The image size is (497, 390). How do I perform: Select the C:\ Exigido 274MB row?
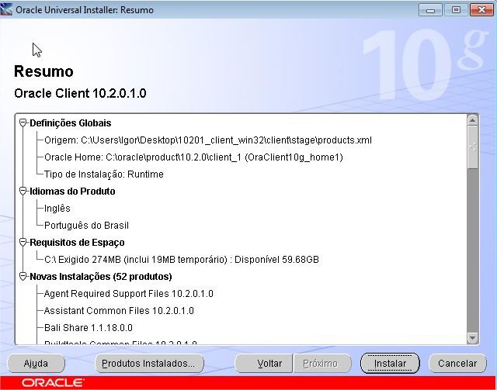181,260
